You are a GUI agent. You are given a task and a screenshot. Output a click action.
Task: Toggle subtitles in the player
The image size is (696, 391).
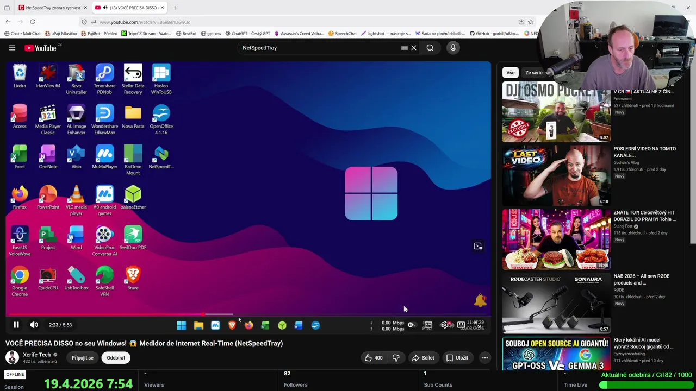point(428,325)
